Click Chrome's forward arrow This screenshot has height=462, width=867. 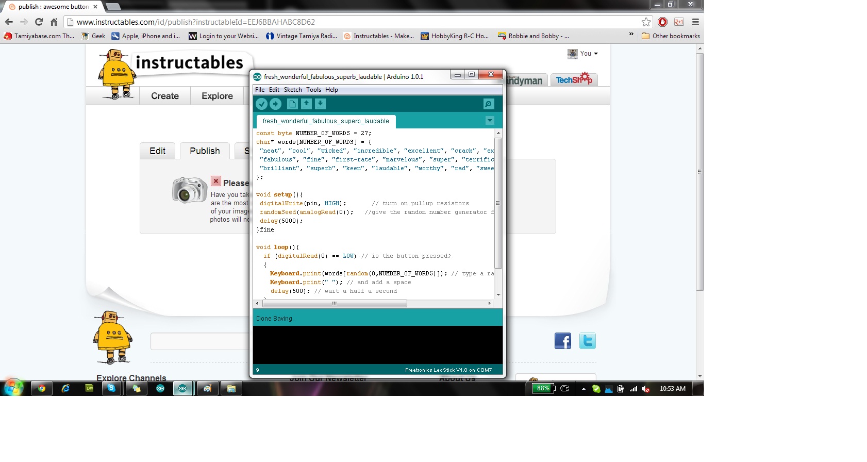[x=24, y=22]
